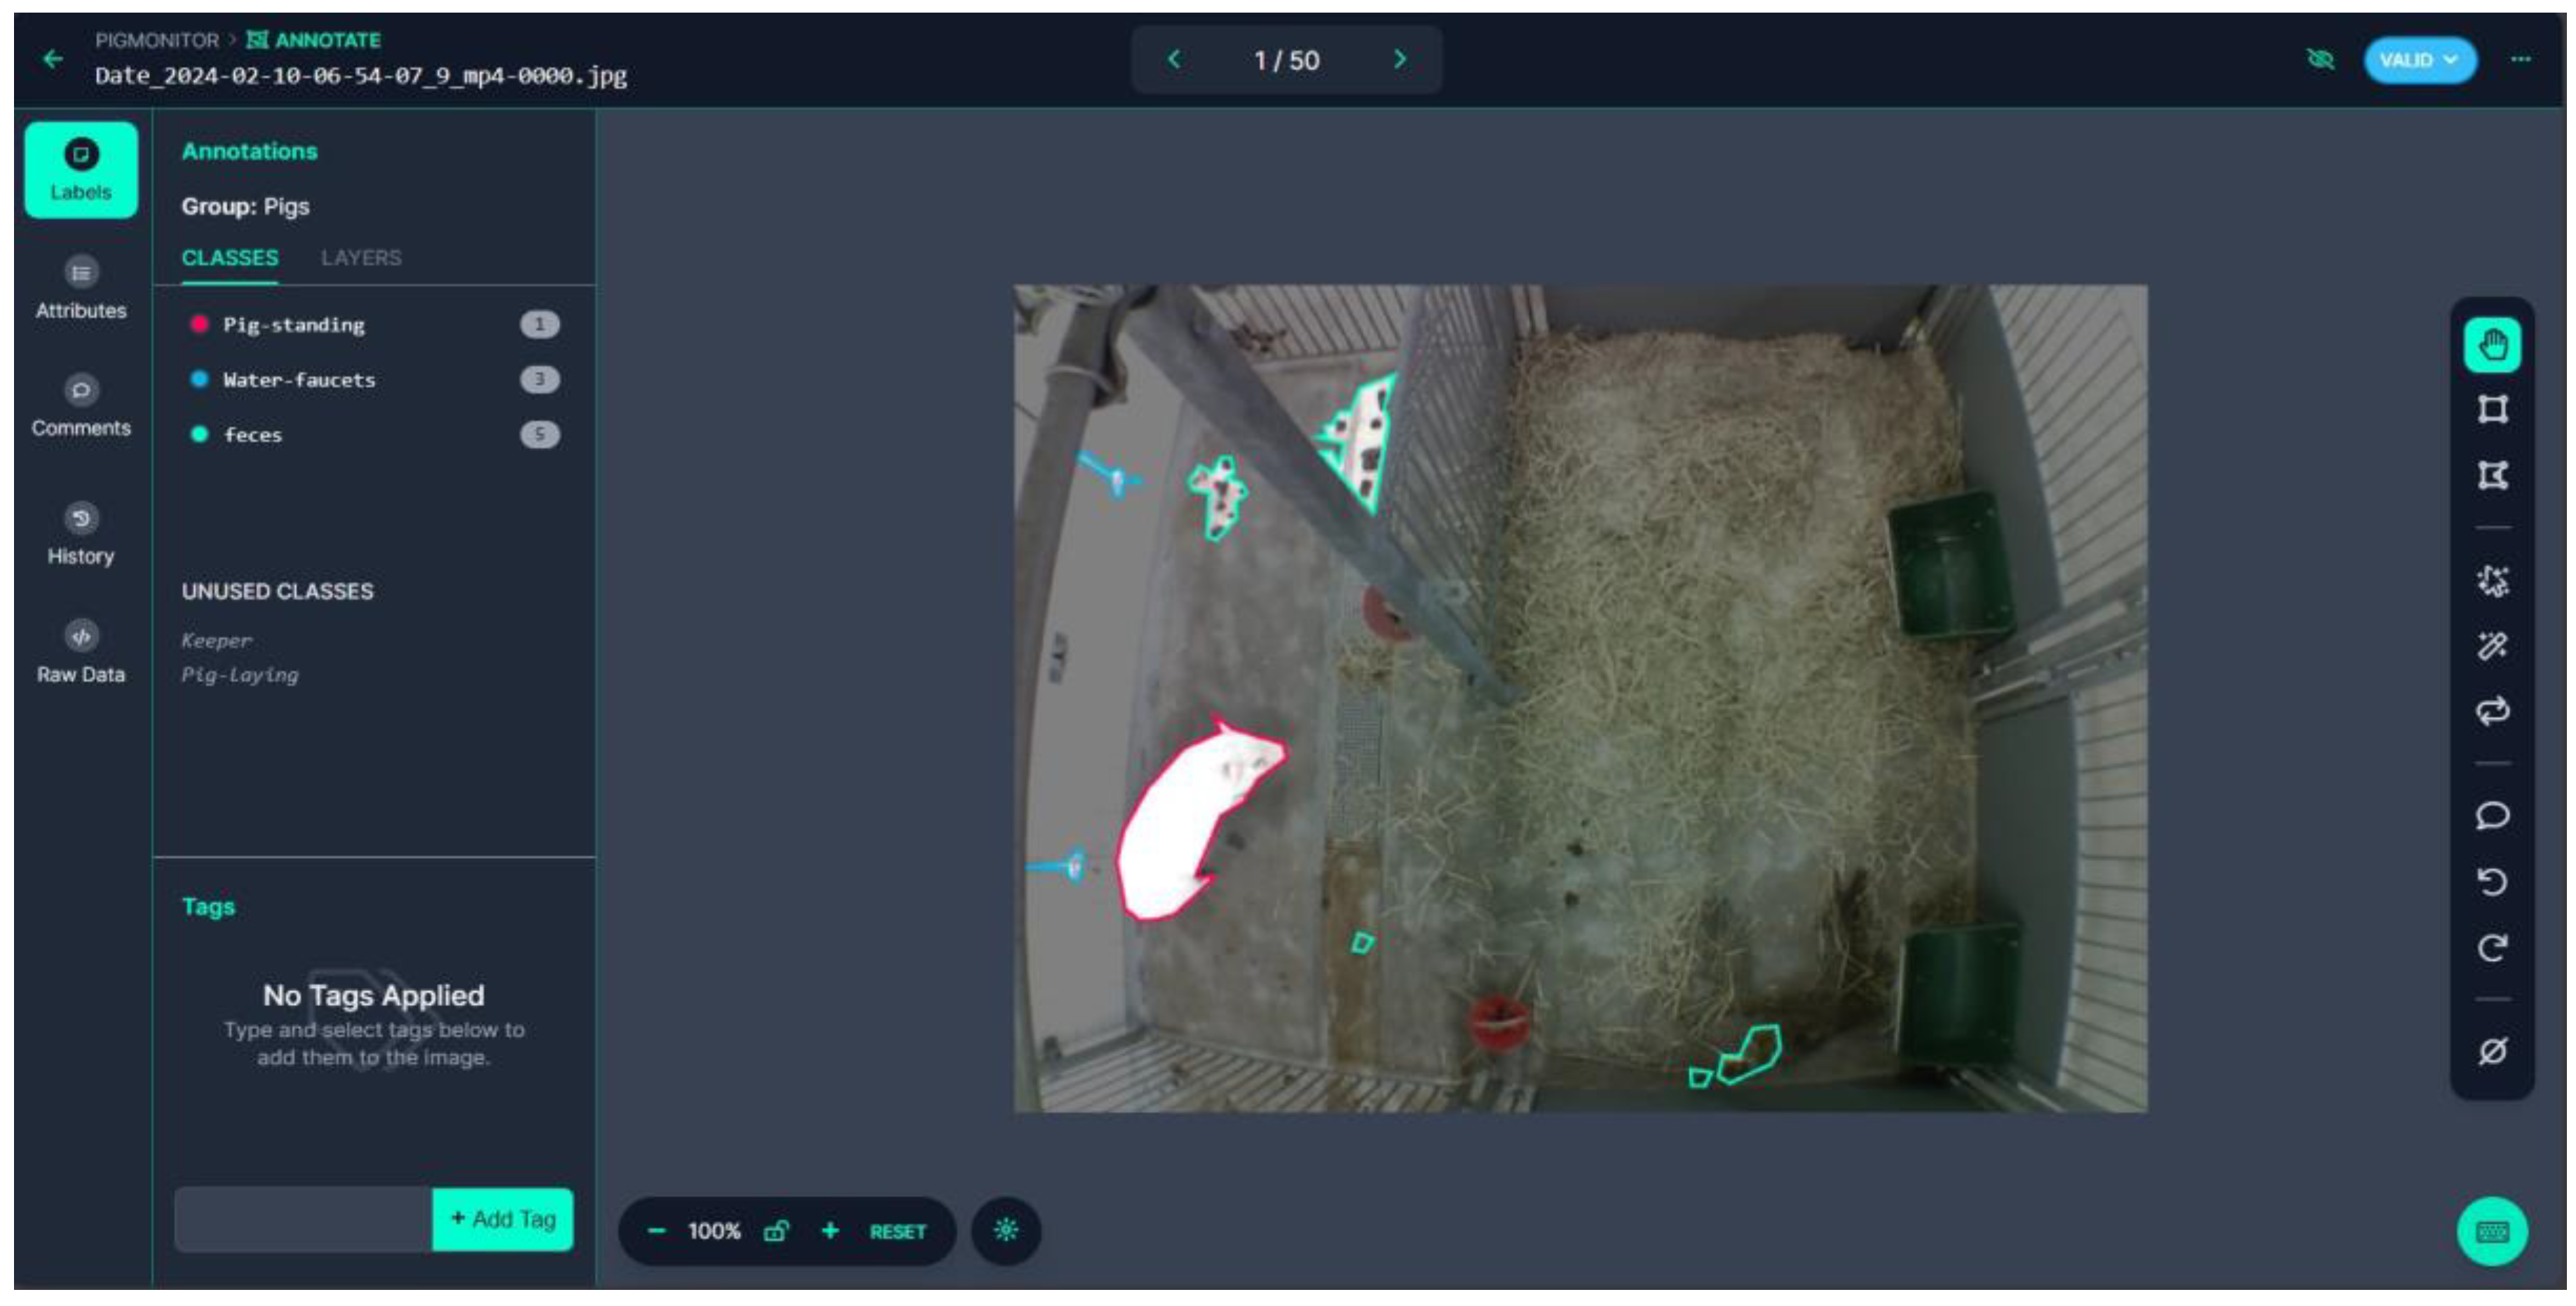Image resolution: width=2576 pixels, height=1306 pixels.
Task: Click the Pig-standing red color dot
Action: [199, 324]
